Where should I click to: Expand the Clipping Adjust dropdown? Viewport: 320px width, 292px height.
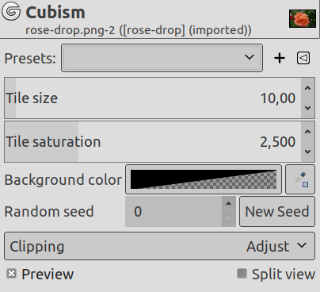159,246
